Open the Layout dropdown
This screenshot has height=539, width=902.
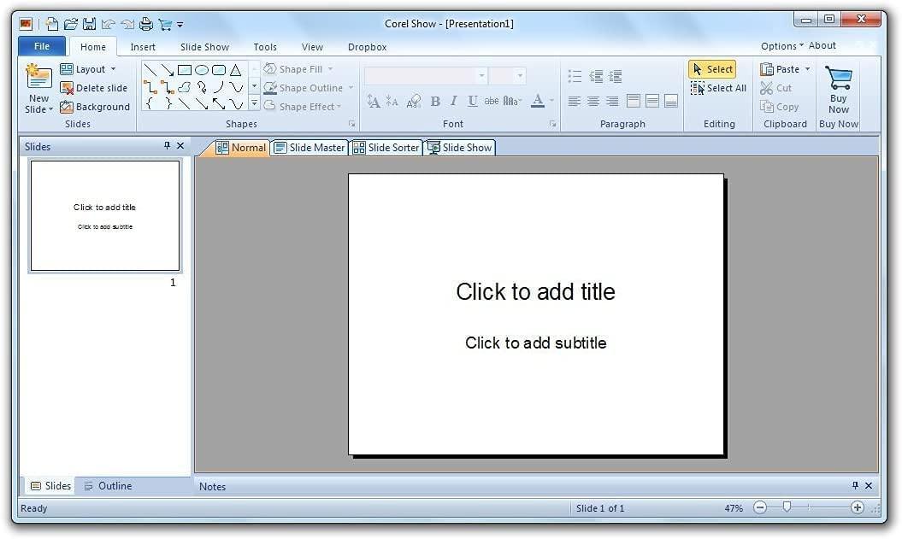(89, 68)
